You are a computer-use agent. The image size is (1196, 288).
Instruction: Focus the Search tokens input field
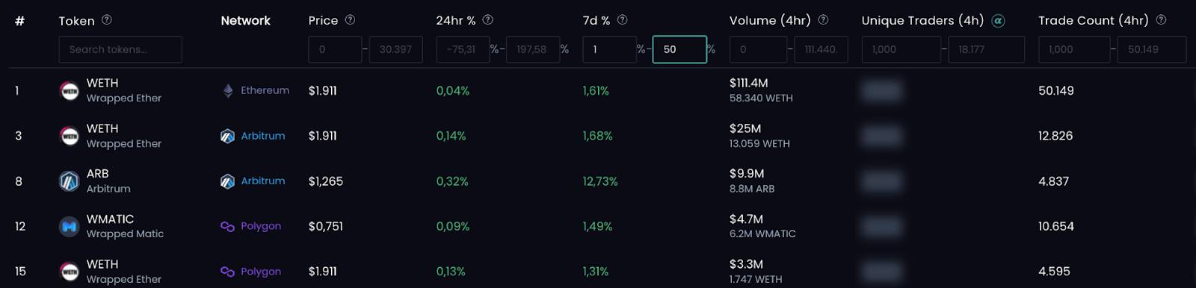120,49
